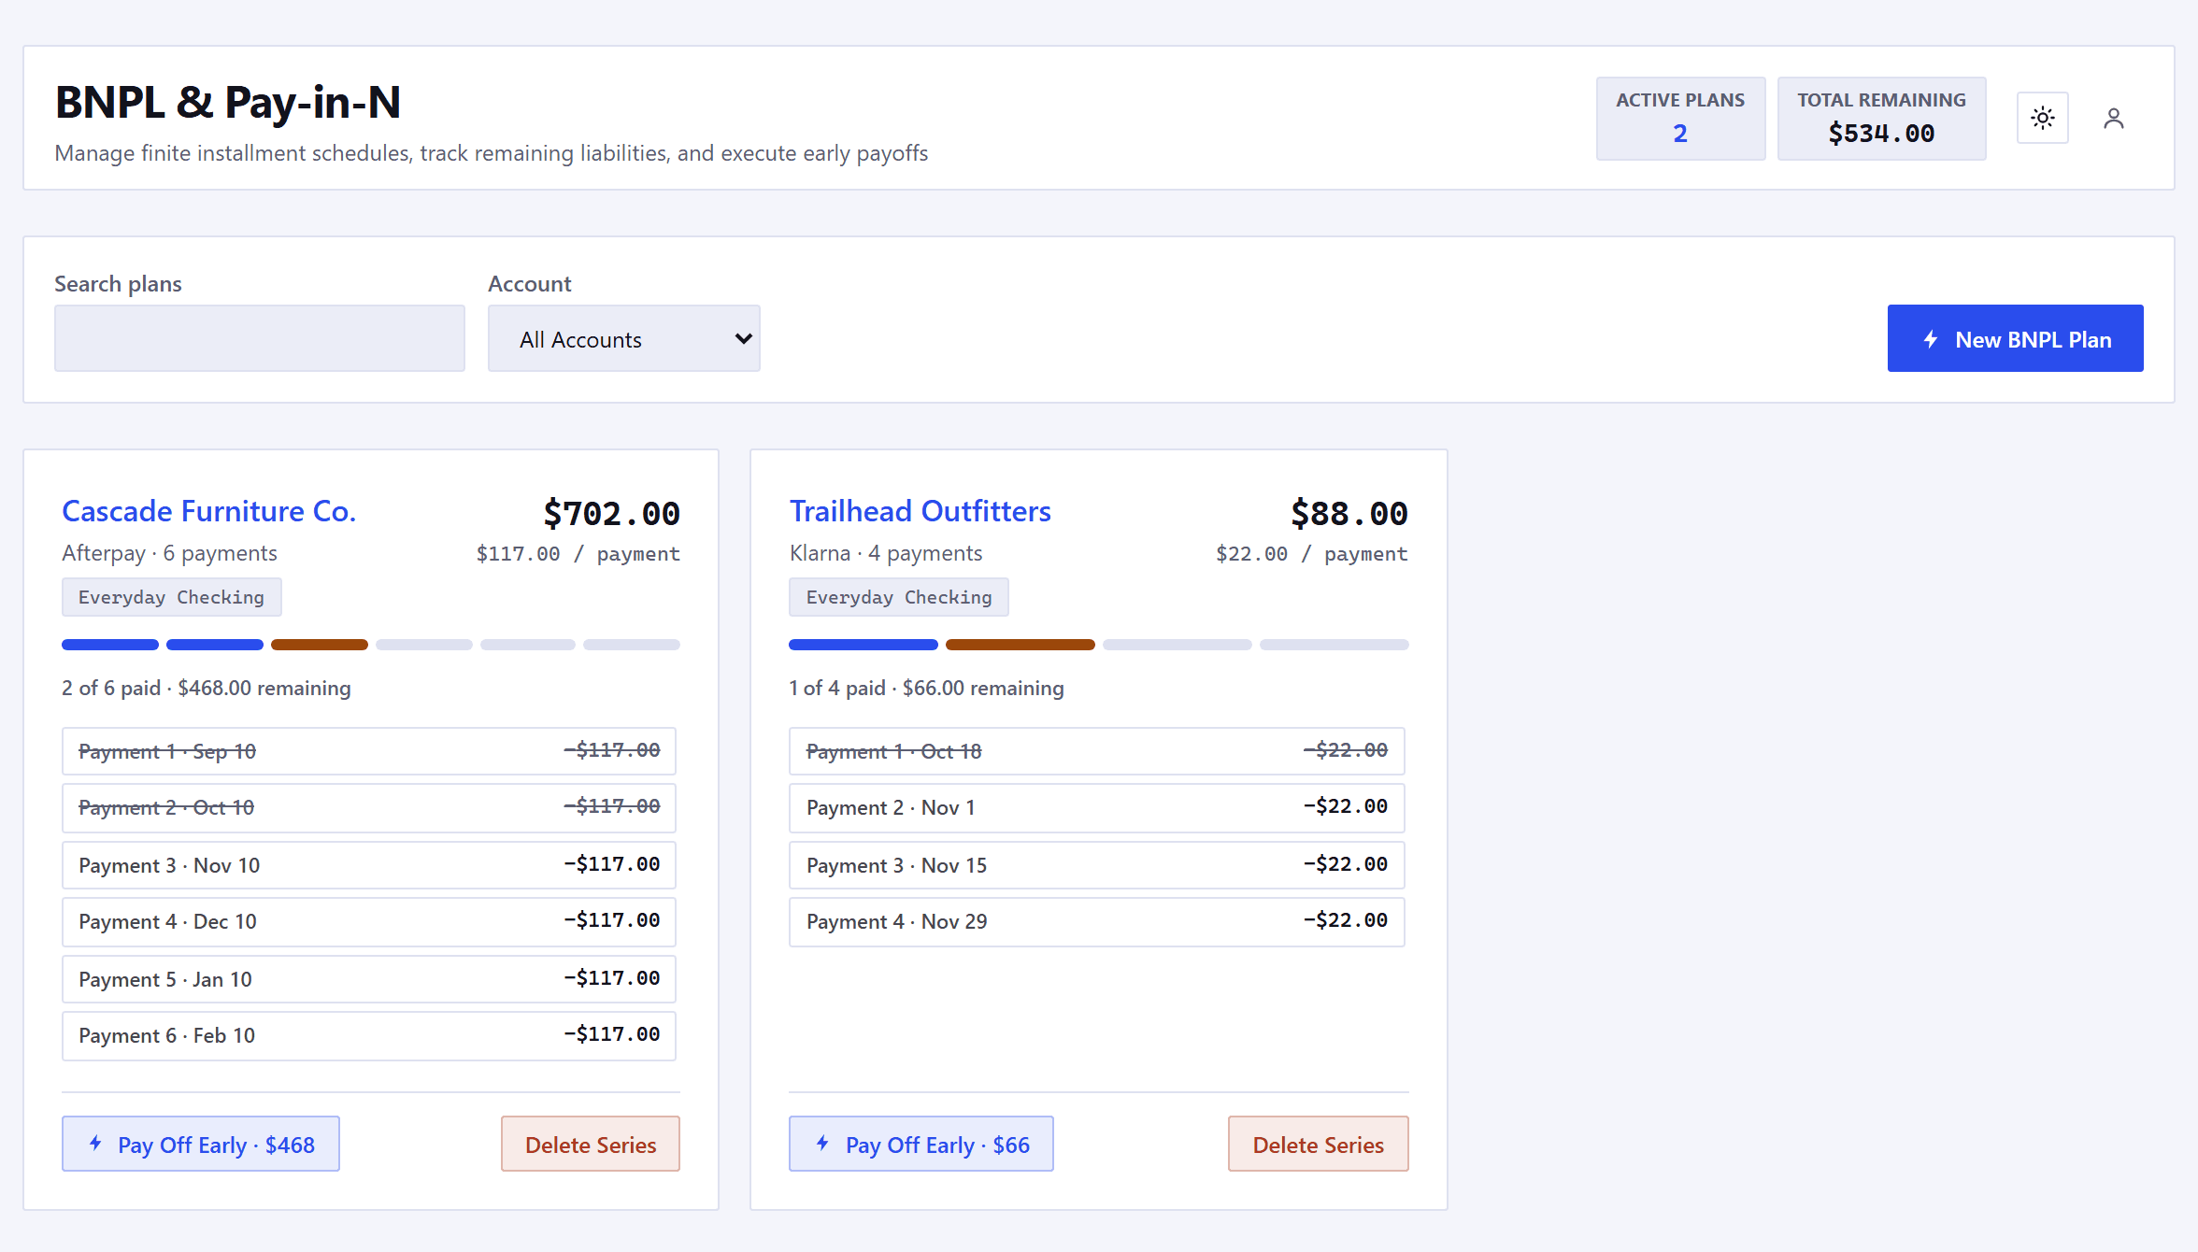Select 'Payment 3 · Nov 10' row
The height and width of the screenshot is (1252, 2198).
(369, 865)
